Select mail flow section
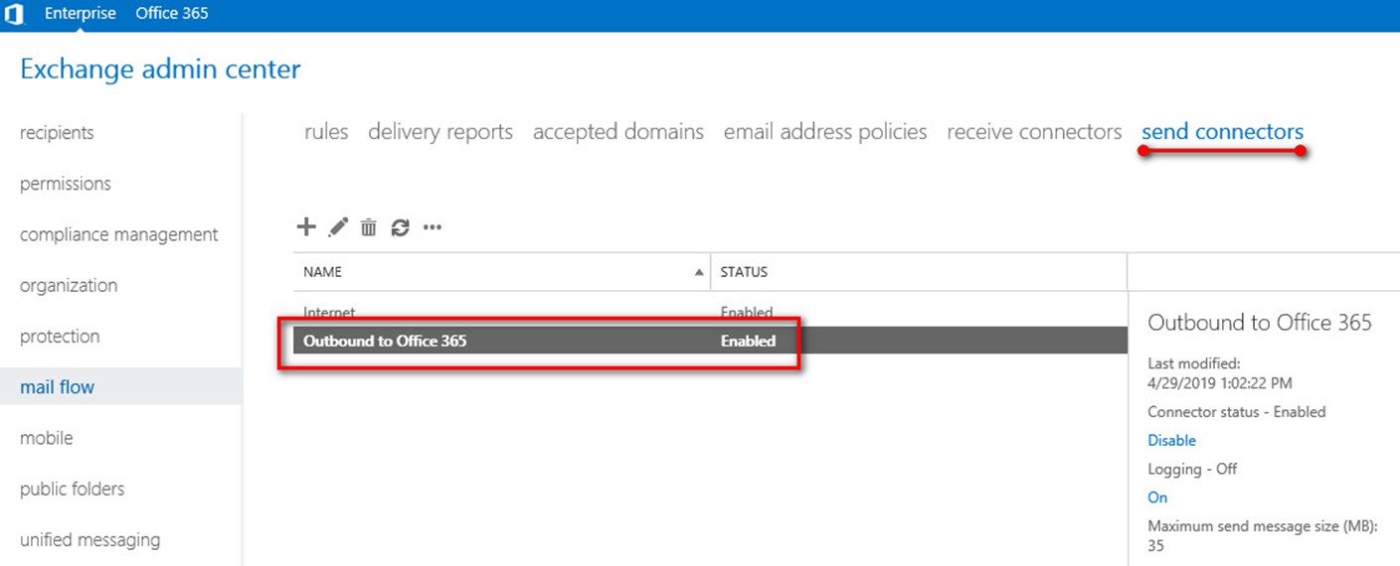The height and width of the screenshot is (566, 1400). (120, 386)
